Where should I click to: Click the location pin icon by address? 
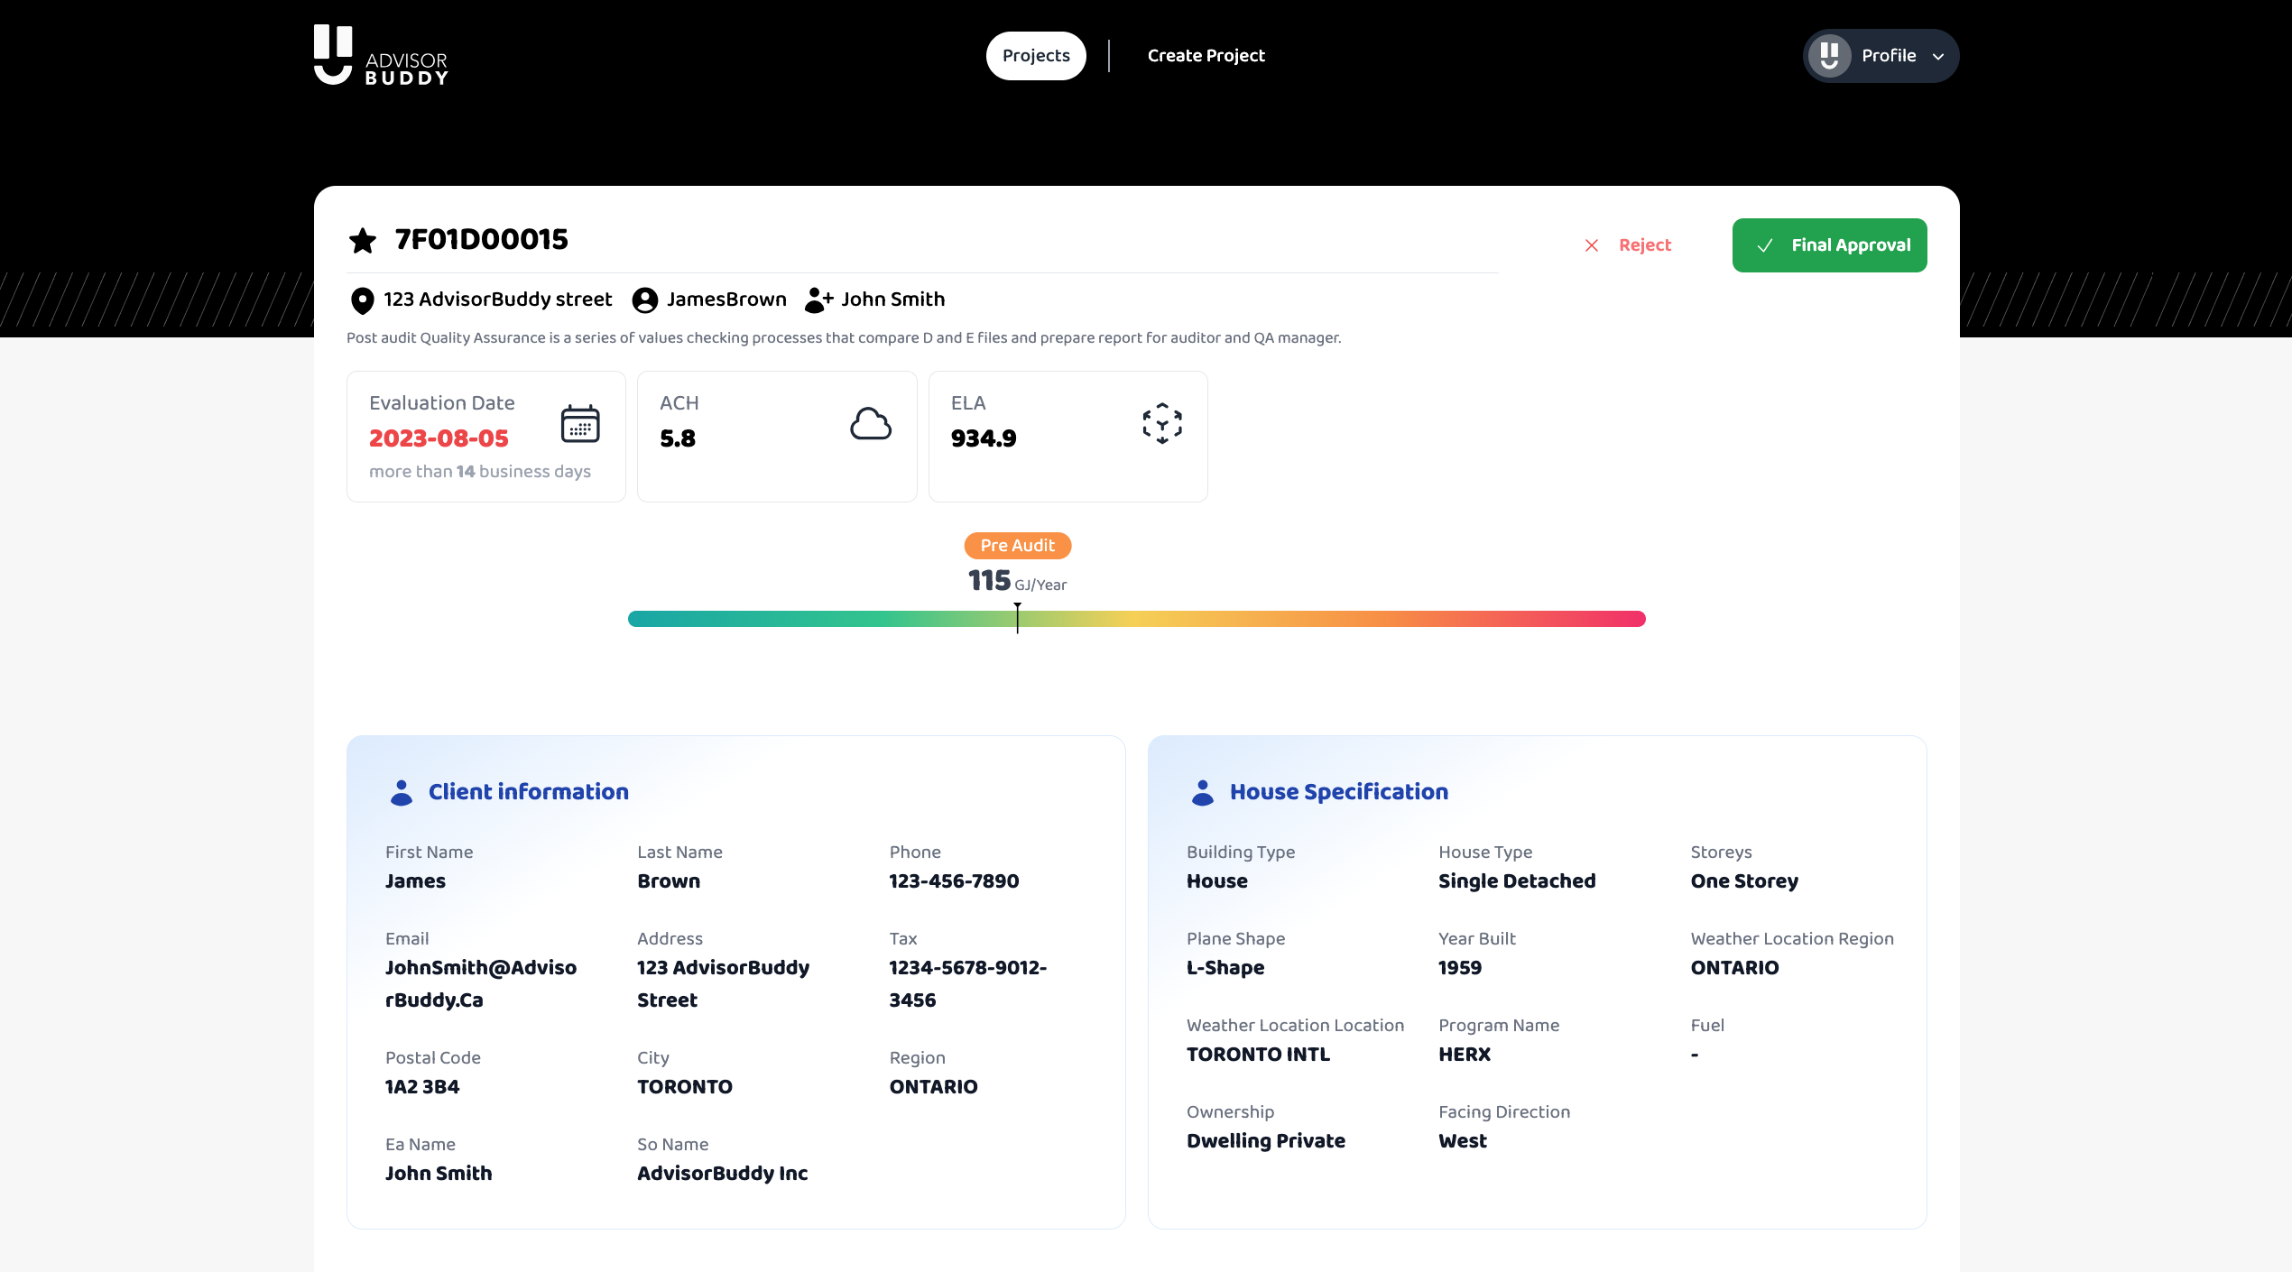click(362, 300)
